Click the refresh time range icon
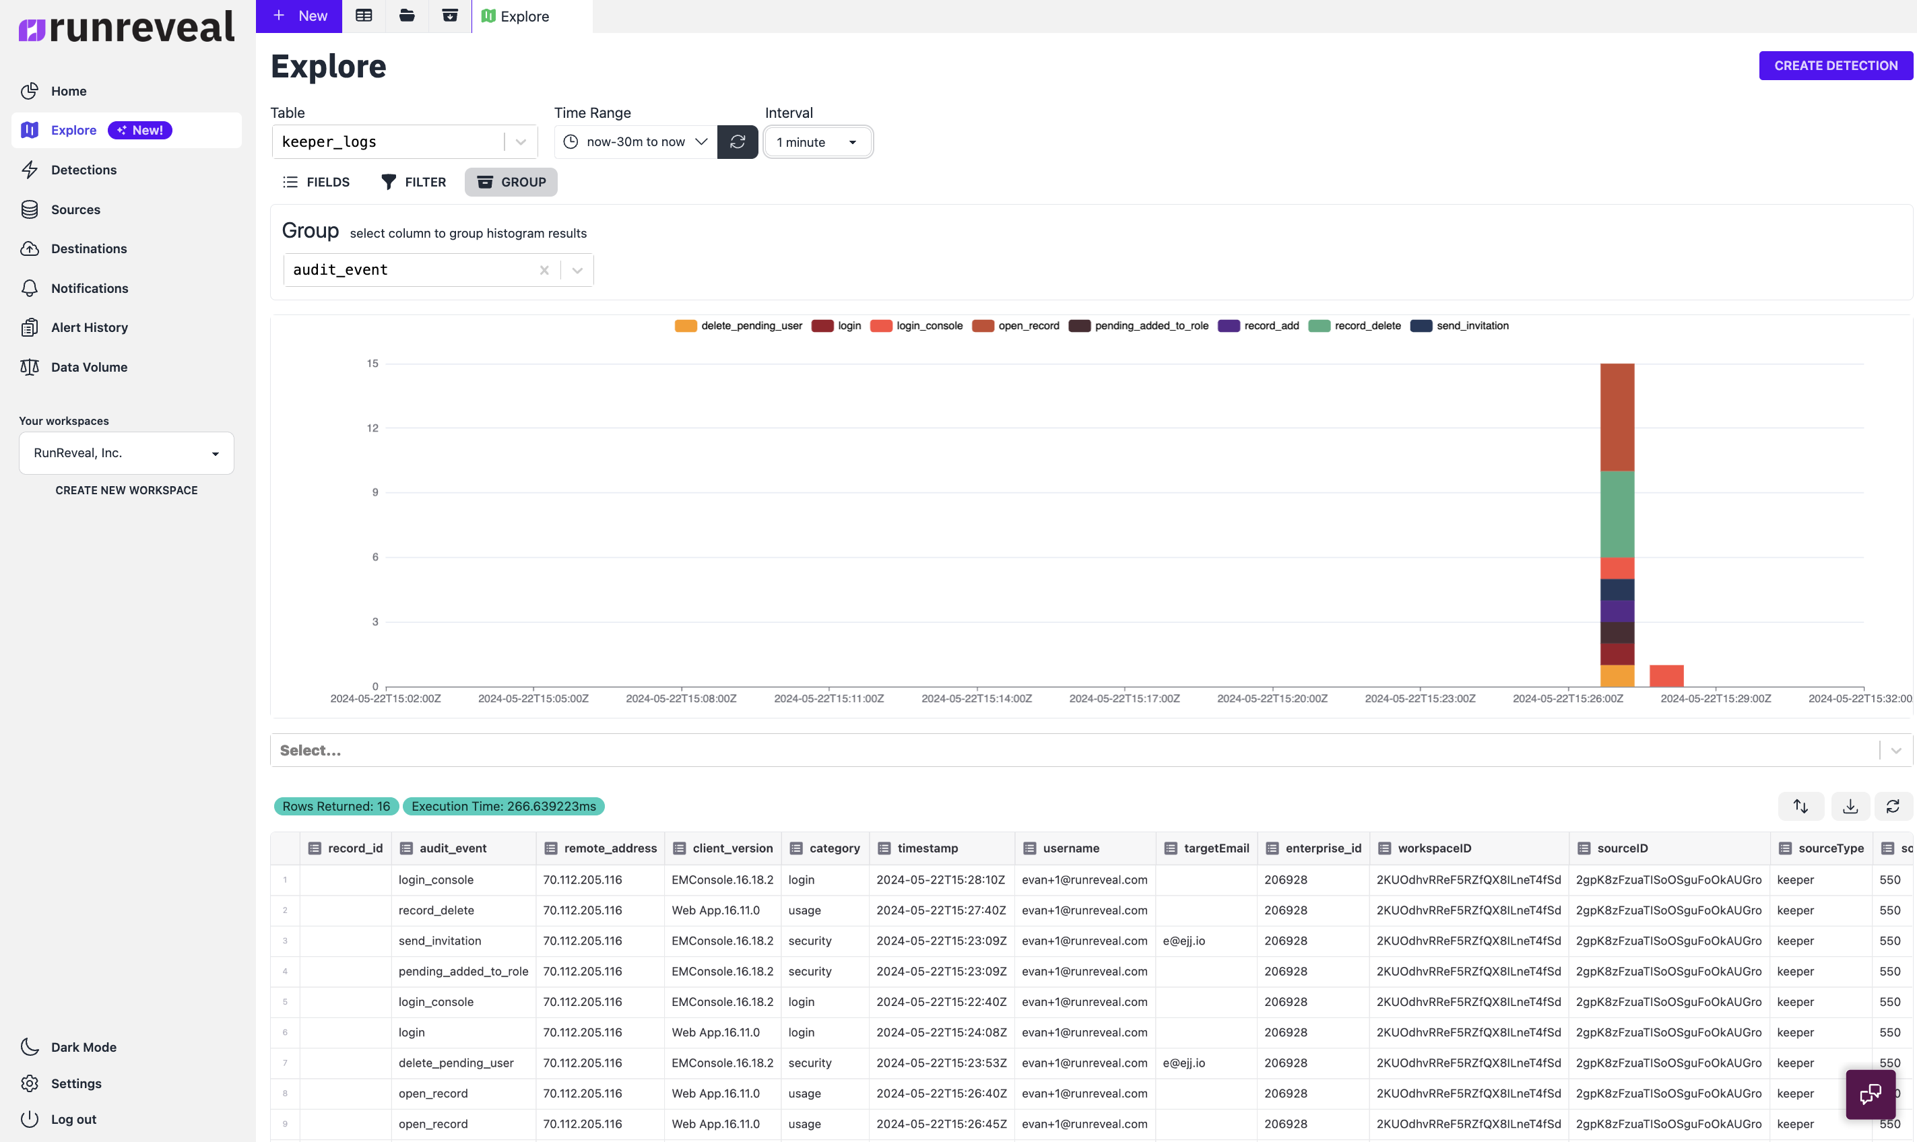The height and width of the screenshot is (1142, 1917). [736, 141]
